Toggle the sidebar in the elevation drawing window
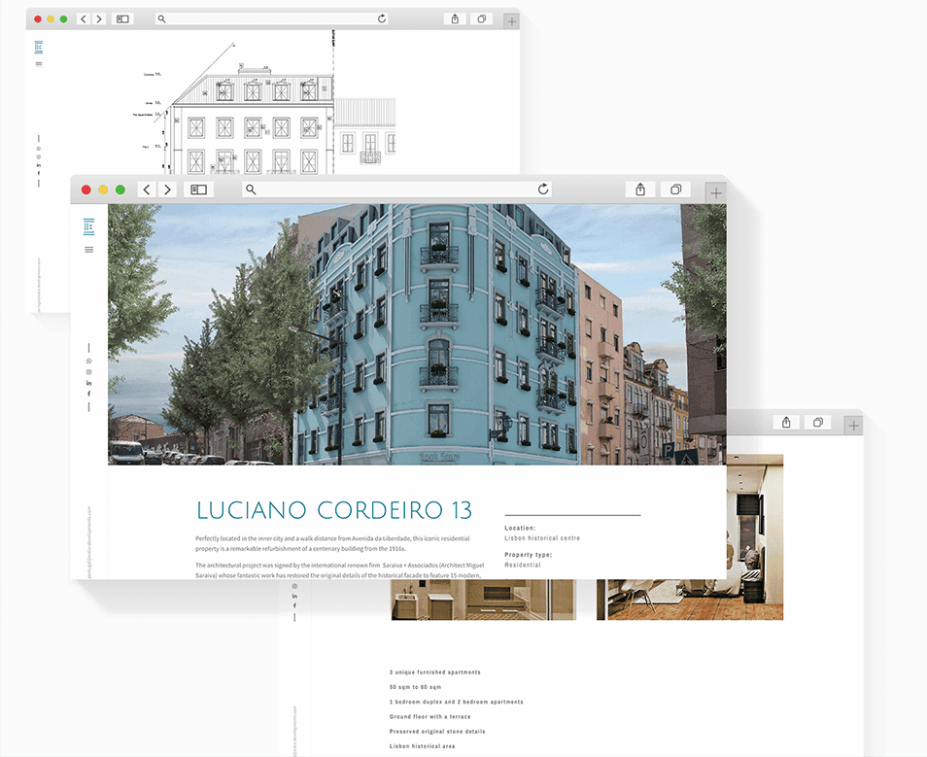Image resolution: width=927 pixels, height=757 pixels. tap(121, 18)
